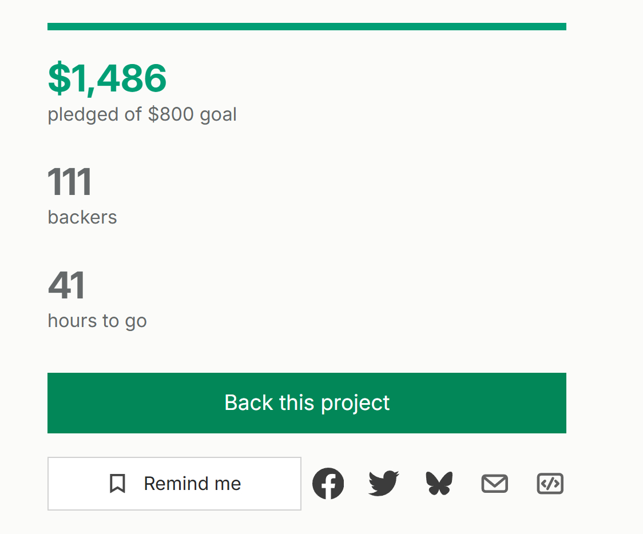The height and width of the screenshot is (534, 643).
Task: Share the project on Twitter
Action: pos(383,484)
